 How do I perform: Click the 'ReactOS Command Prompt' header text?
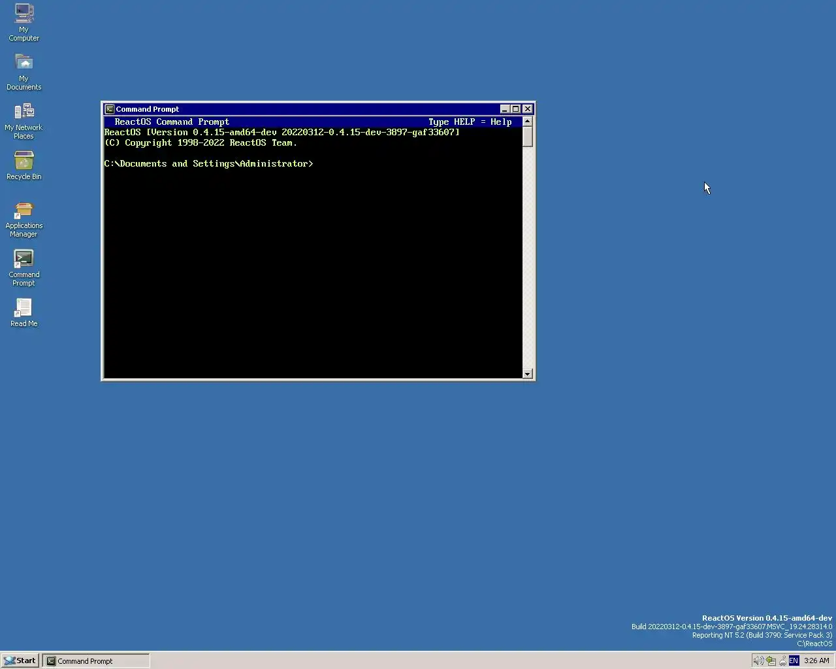pos(172,122)
